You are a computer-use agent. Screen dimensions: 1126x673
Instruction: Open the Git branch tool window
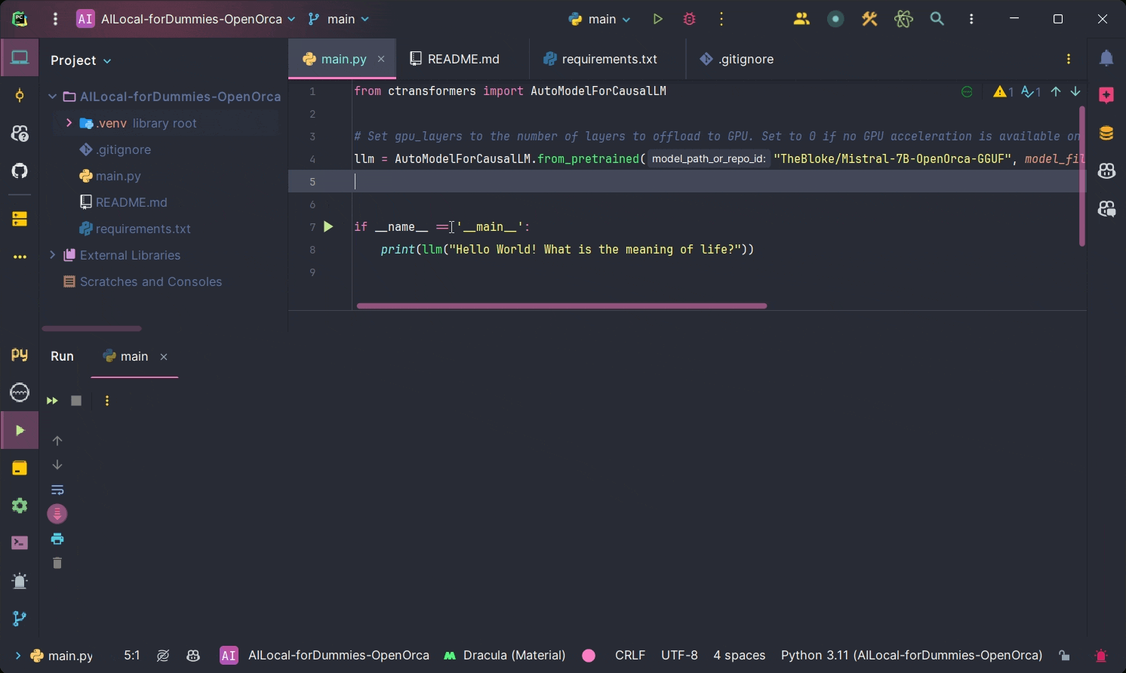tap(20, 618)
